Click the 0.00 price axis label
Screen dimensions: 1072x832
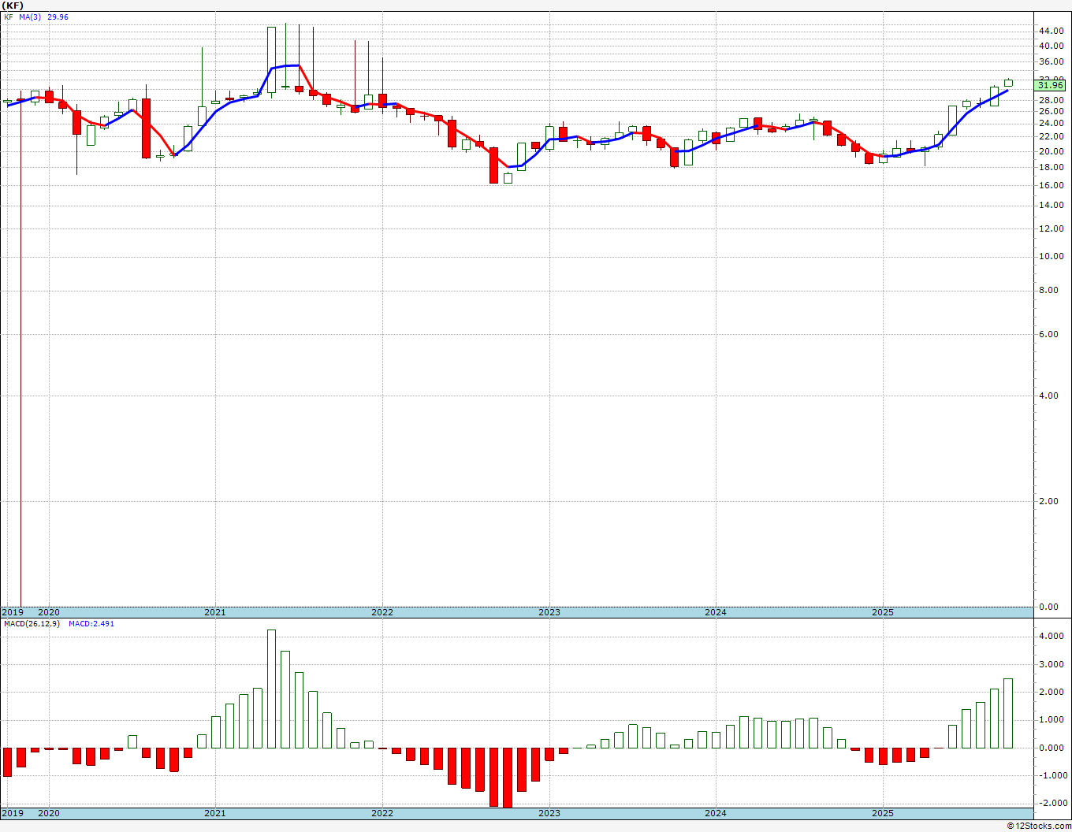click(x=1048, y=607)
